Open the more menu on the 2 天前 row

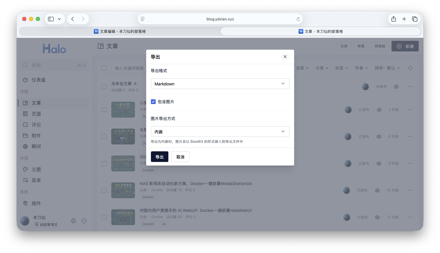pyautogui.click(x=410, y=110)
